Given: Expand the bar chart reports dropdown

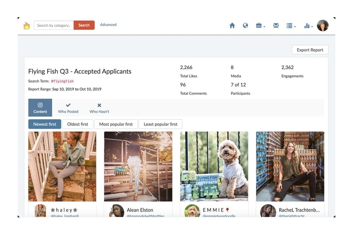Looking at the screenshot, I should [x=308, y=25].
